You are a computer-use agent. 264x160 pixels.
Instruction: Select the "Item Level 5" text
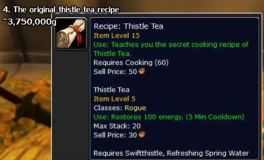(114, 99)
